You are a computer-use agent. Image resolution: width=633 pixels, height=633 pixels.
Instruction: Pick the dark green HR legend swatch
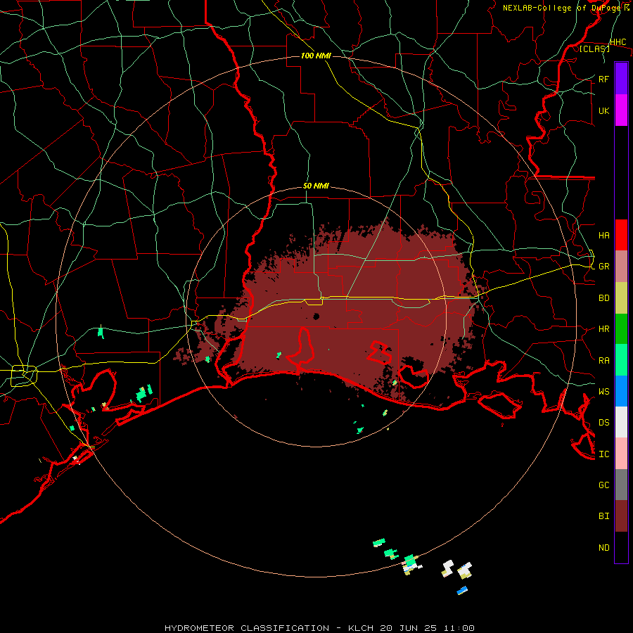coord(621,329)
